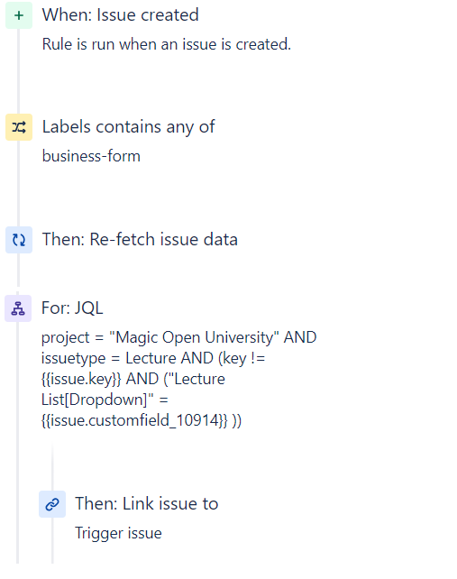
Task: Select the yellow shuffle condition icon
Action: [x=19, y=127]
